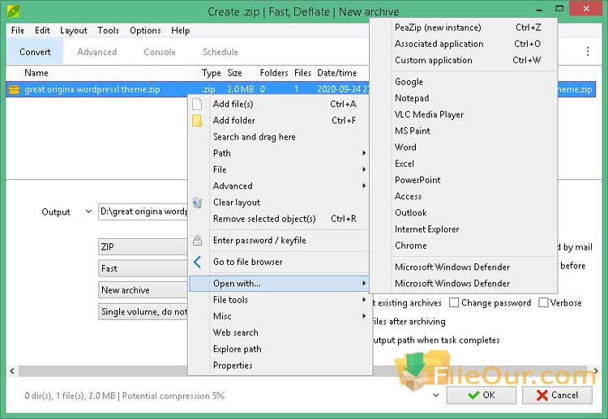Image resolution: width=608 pixels, height=419 pixels.
Task: Open the Layout menu
Action: [x=74, y=30]
